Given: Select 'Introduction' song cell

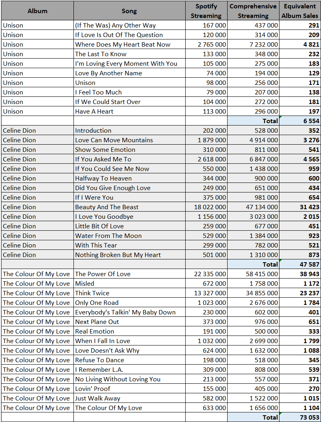Looking at the screenshot, I should pos(129,131).
